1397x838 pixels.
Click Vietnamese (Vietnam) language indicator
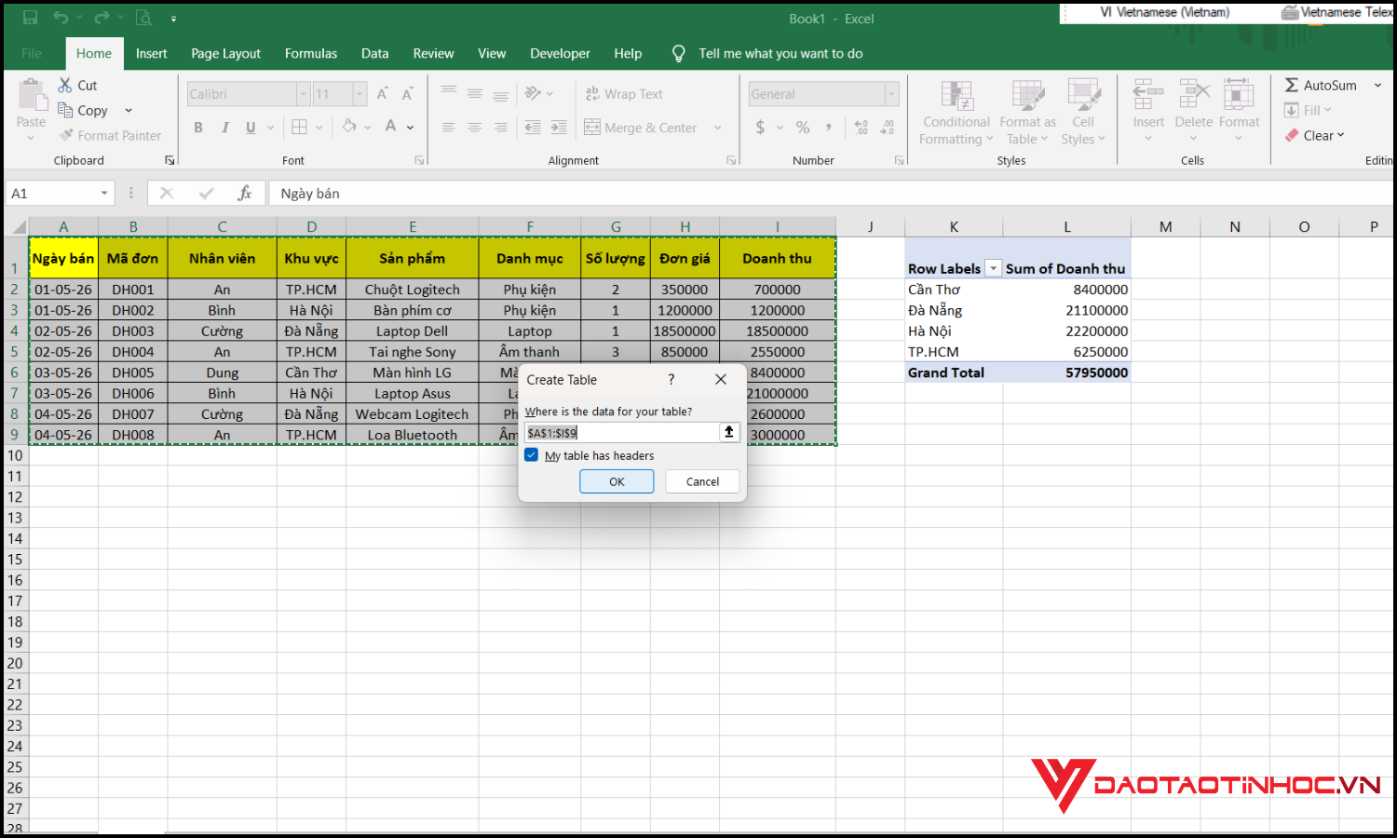pyautogui.click(x=1164, y=12)
